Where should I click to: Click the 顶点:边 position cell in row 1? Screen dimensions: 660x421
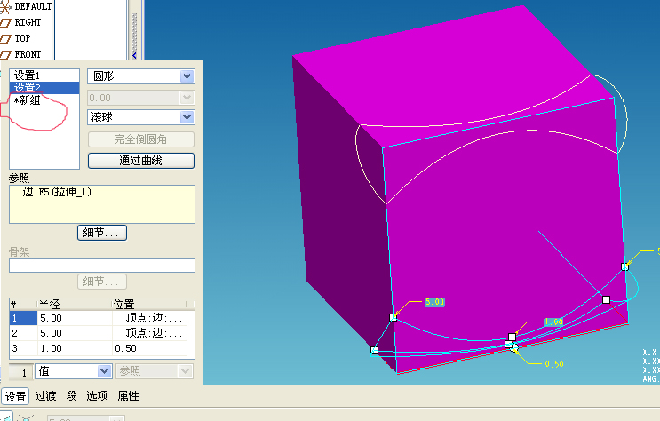pos(149,318)
